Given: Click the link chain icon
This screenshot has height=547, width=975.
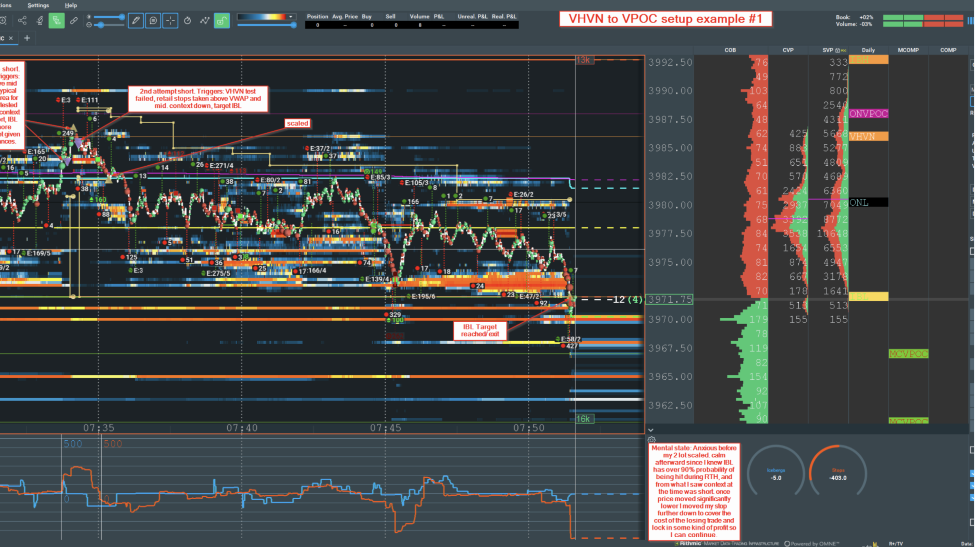Looking at the screenshot, I should coord(74,20).
